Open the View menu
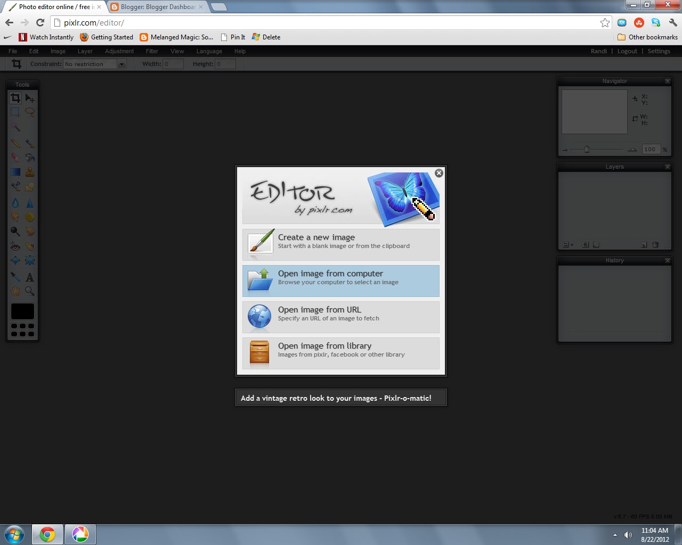This screenshot has width=682, height=545. pos(177,51)
